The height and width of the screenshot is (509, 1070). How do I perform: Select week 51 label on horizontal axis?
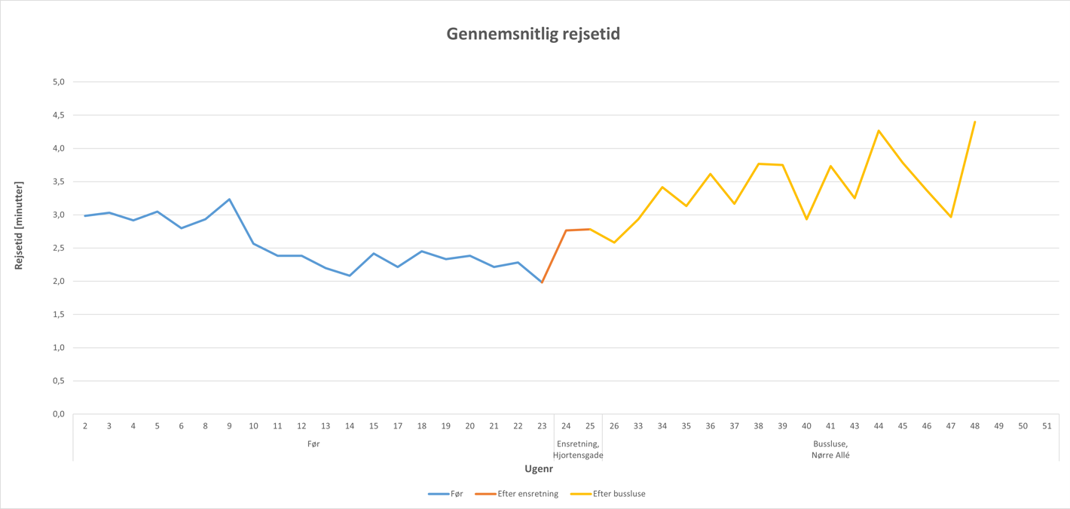point(1047,426)
